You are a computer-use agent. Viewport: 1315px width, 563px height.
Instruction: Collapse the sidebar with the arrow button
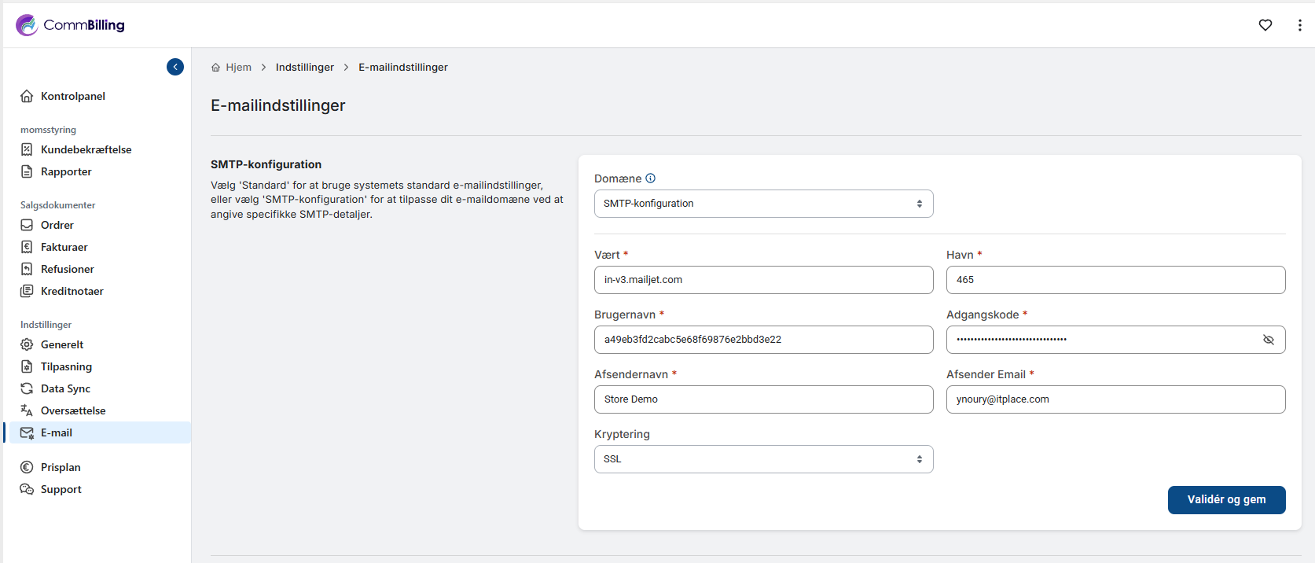[x=175, y=67]
